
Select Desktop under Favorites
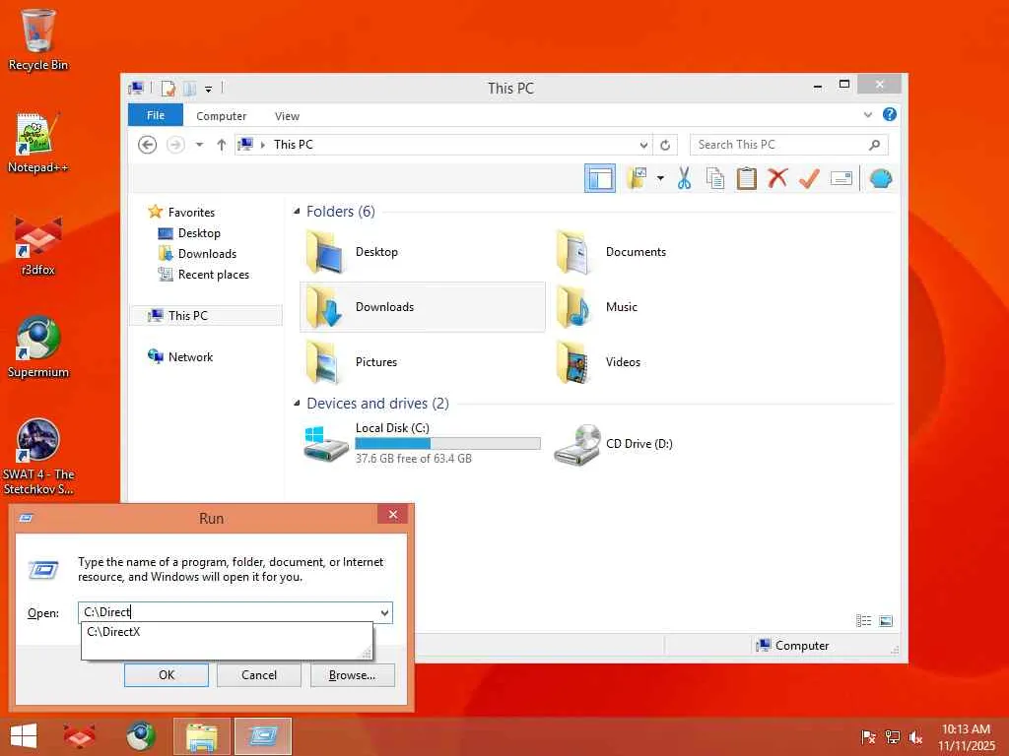point(199,232)
